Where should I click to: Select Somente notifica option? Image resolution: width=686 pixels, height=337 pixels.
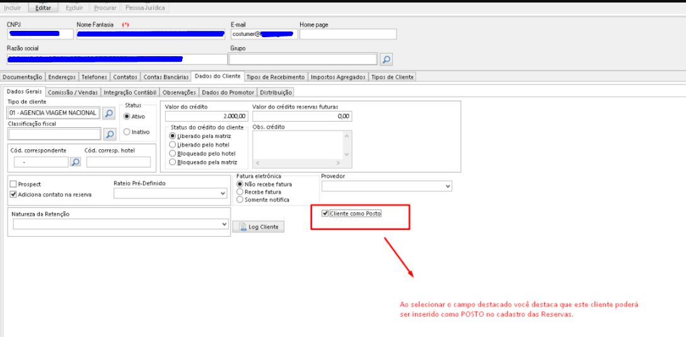[240, 200]
